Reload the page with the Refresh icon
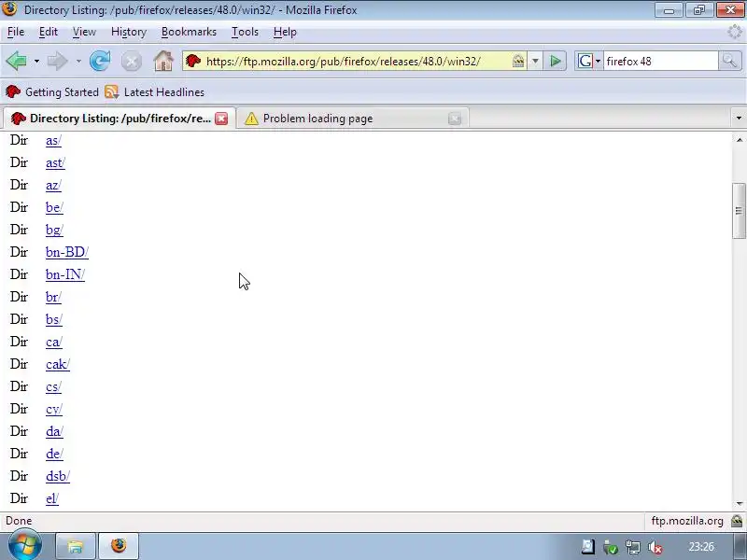The width and height of the screenshot is (747, 560). 100,61
